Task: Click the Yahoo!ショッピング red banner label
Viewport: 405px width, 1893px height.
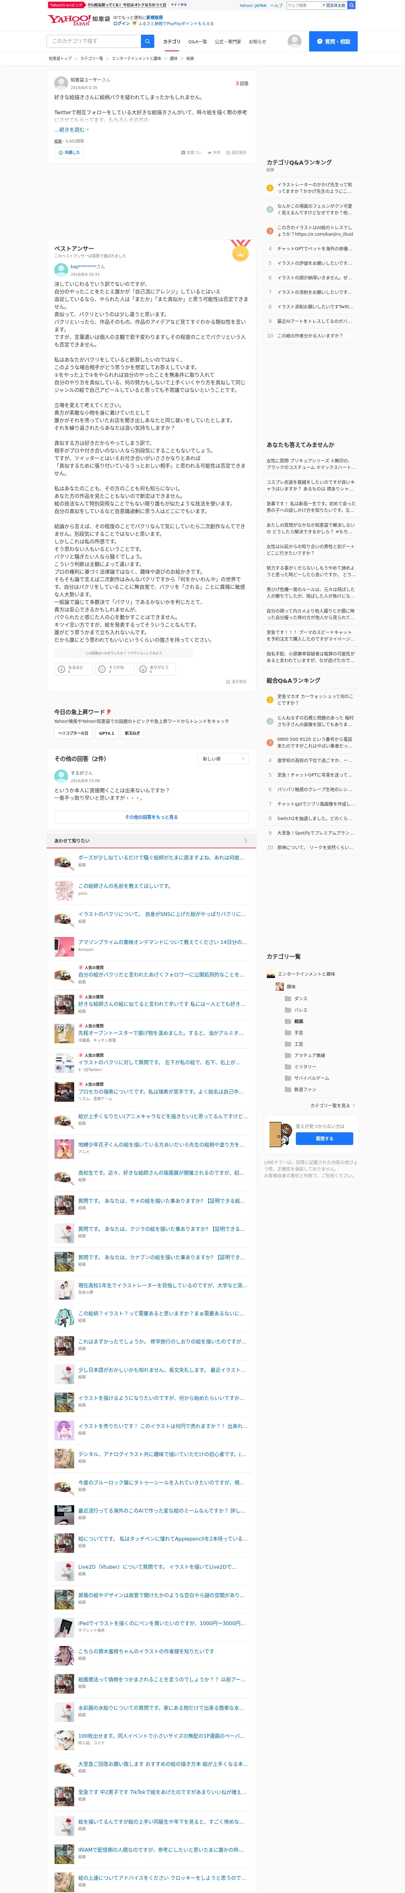Action: click(x=67, y=5)
